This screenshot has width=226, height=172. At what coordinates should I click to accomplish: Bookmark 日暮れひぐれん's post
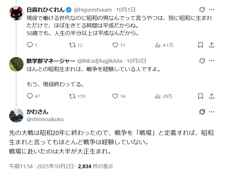click(200, 45)
